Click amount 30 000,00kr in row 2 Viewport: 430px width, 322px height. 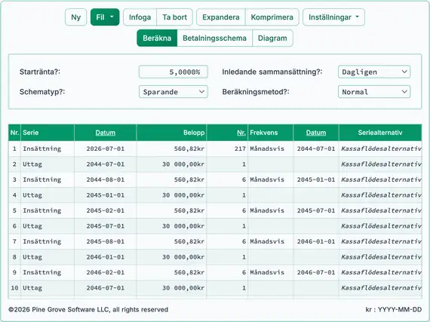[x=171, y=164]
